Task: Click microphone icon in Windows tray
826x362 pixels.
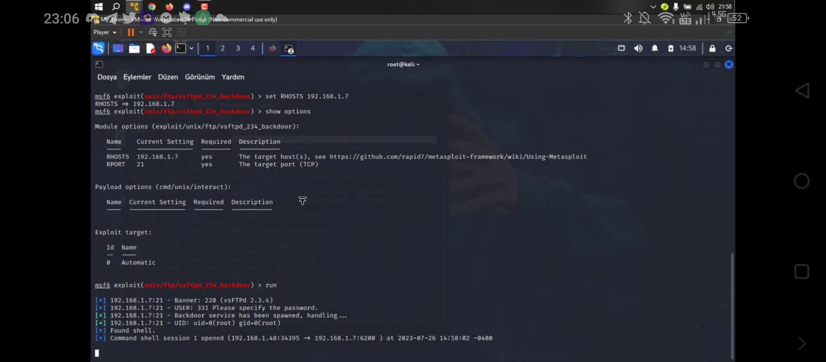Action: [676, 7]
